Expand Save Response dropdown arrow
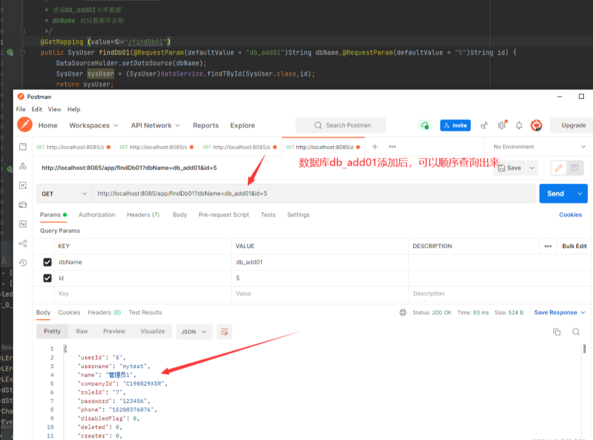The width and height of the screenshot is (593, 440). (x=583, y=313)
